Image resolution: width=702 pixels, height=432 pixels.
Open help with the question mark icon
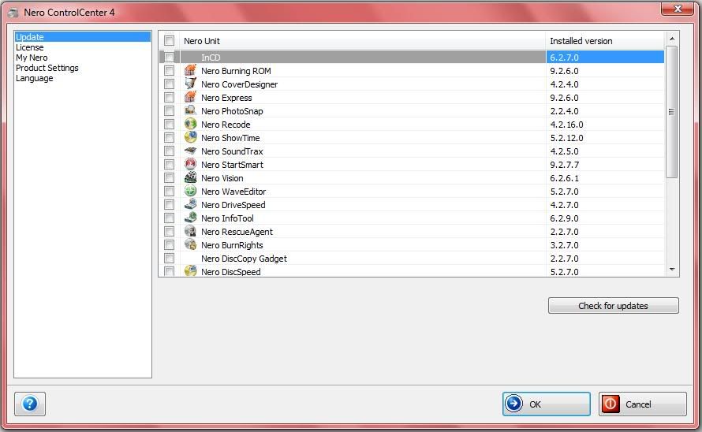tap(30, 404)
